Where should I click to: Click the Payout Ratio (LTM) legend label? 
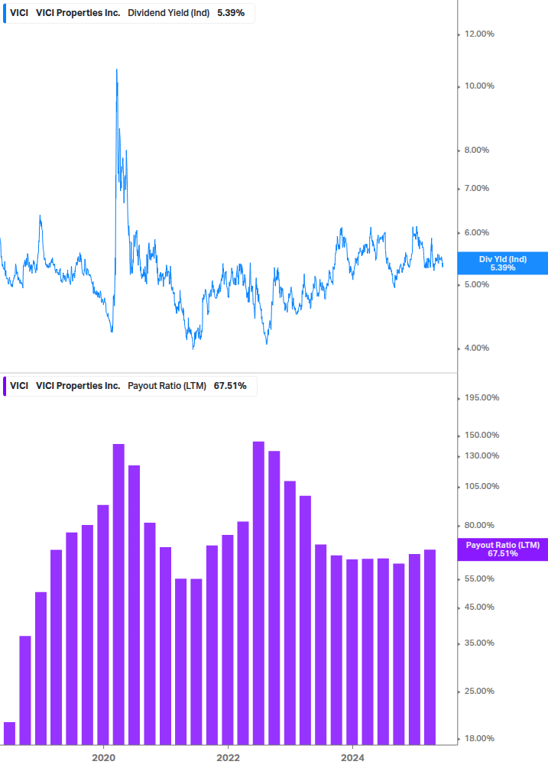(167, 386)
